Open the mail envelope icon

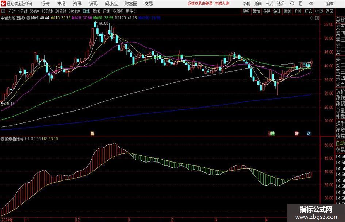(x=311, y=4)
